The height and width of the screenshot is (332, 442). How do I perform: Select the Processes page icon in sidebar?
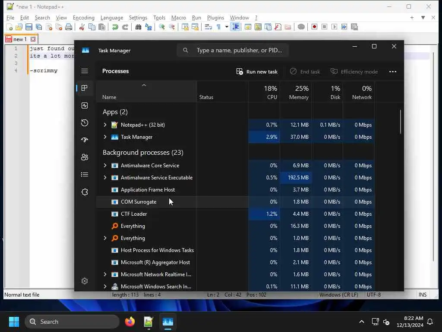85,88
